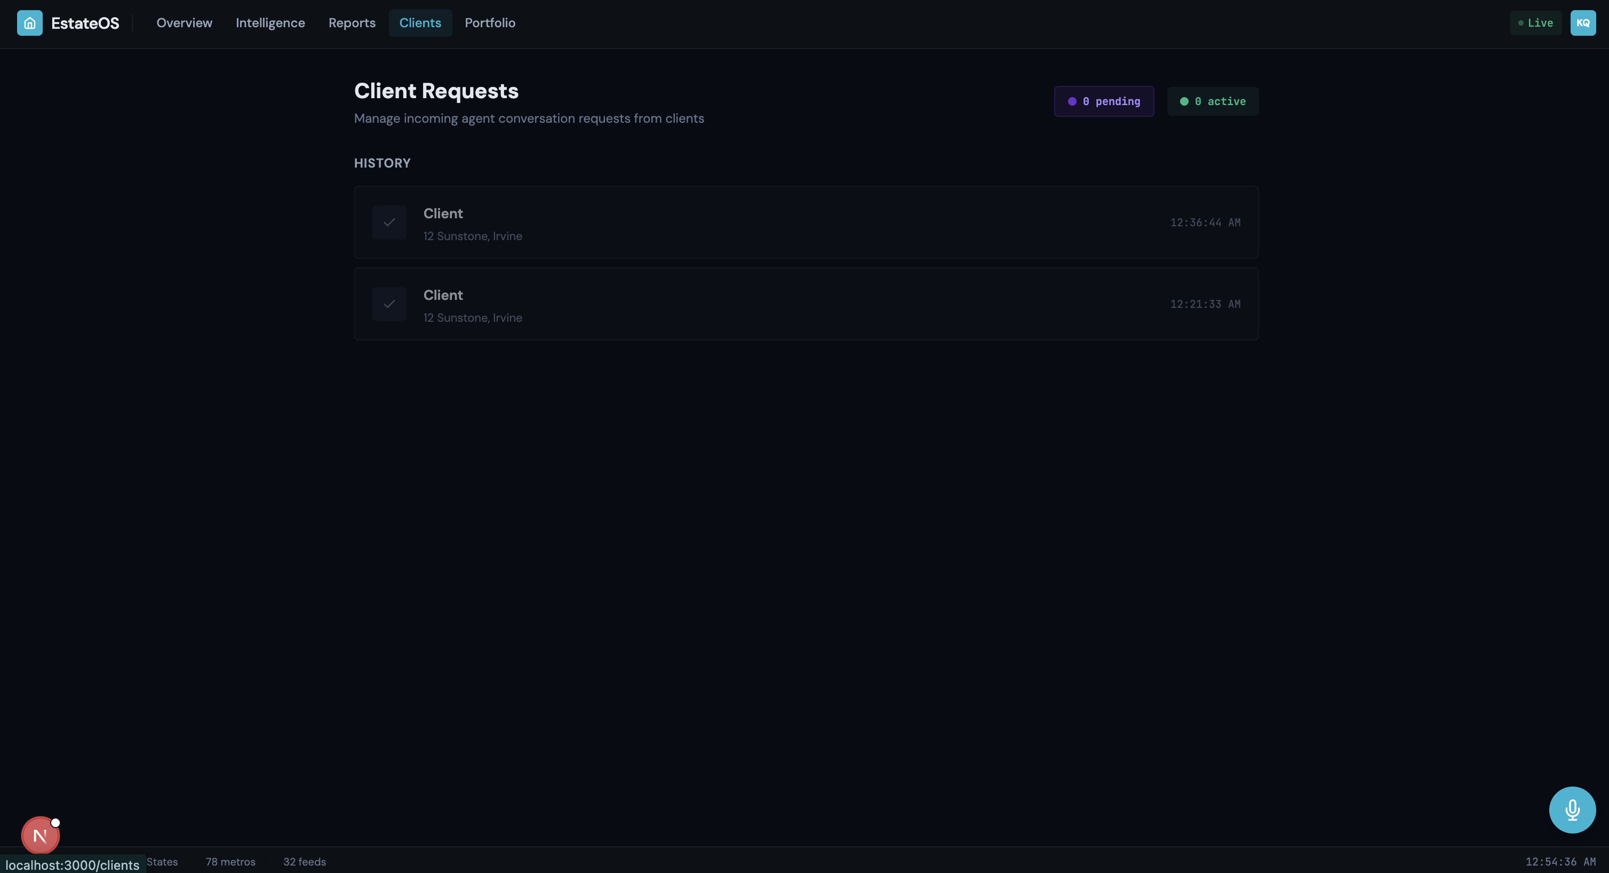This screenshot has height=873, width=1609.
Task: Select the Clients tab
Action: click(420, 23)
